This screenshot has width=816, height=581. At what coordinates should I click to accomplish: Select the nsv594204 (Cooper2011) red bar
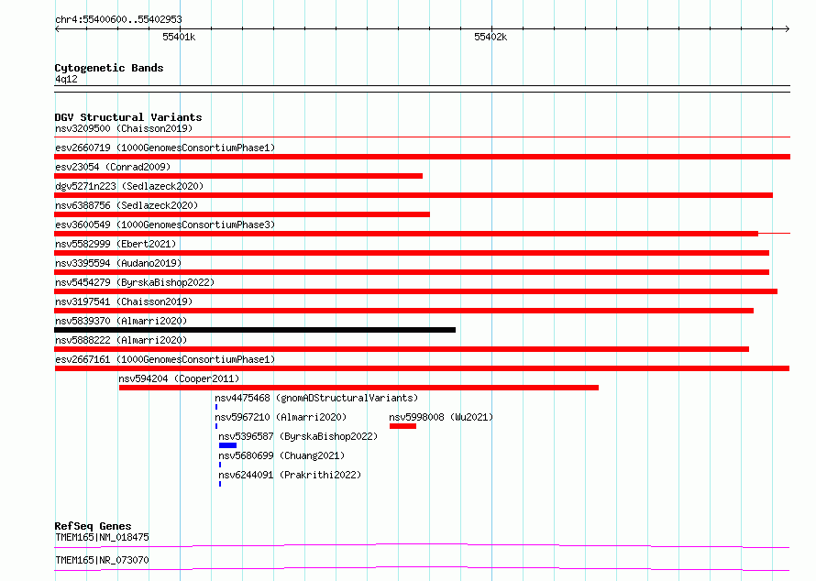pos(359,388)
